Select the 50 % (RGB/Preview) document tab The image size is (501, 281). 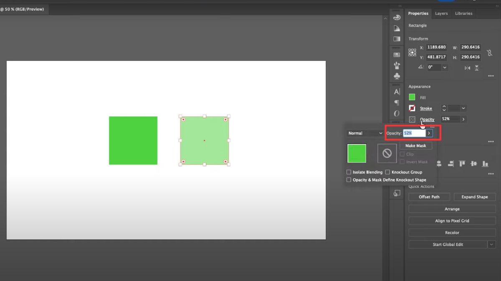[x=22, y=9]
